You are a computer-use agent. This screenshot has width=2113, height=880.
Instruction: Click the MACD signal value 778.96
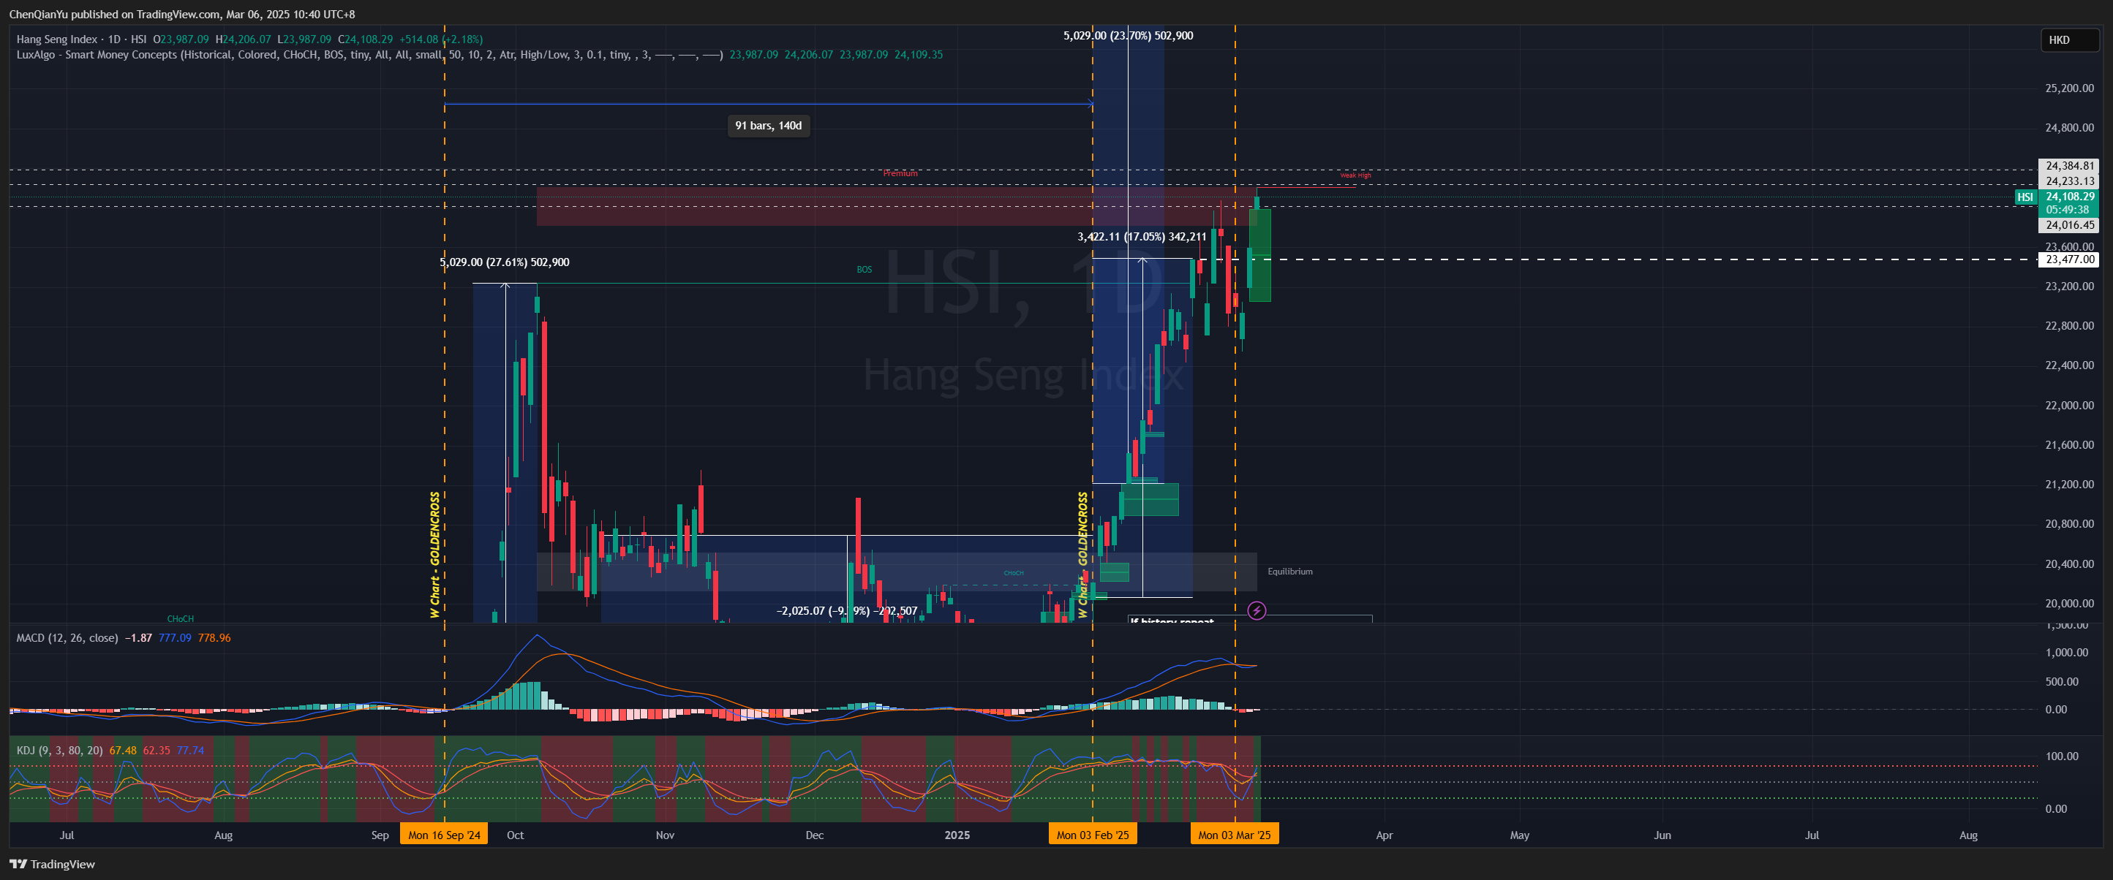point(214,637)
